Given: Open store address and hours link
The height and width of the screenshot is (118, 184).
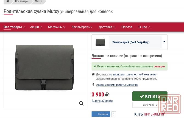Looking at the screenshot, I should [x=117, y=85].
